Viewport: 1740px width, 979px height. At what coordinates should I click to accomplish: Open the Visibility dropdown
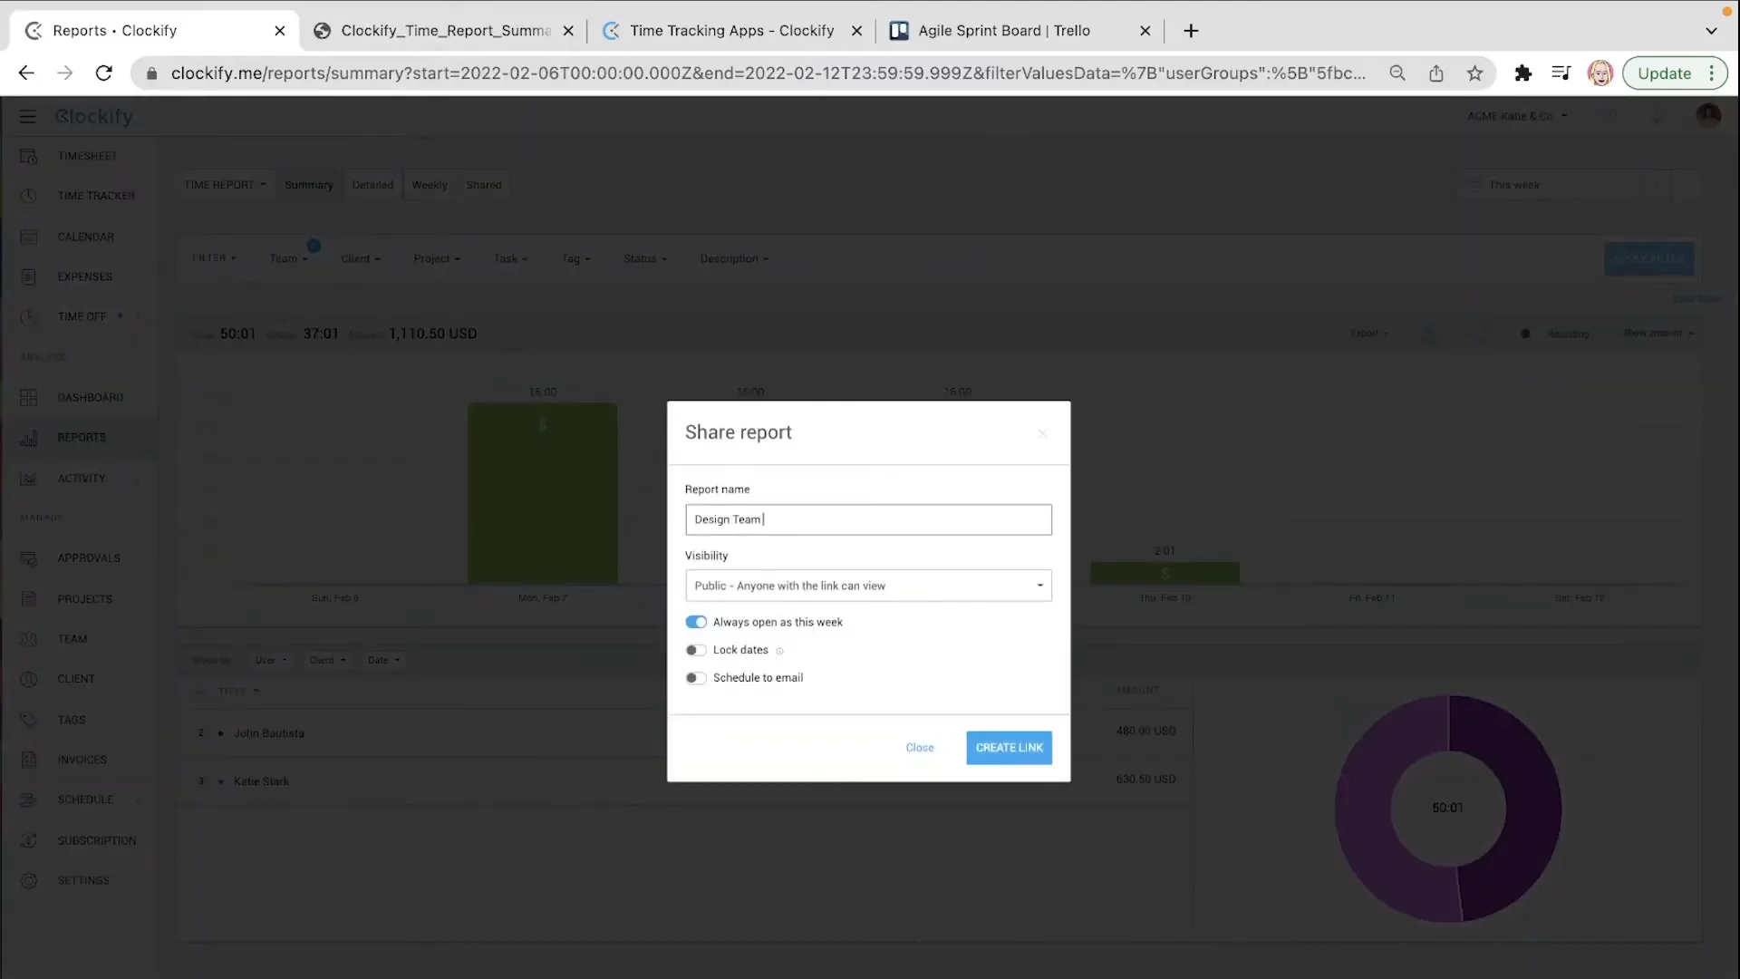[x=867, y=586]
